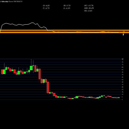Click the high price value H: 5.75
129x129 pixels.
[67, 6]
